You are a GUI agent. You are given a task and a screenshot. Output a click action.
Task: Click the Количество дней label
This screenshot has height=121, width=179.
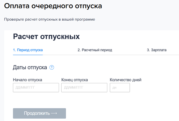coord(125,80)
